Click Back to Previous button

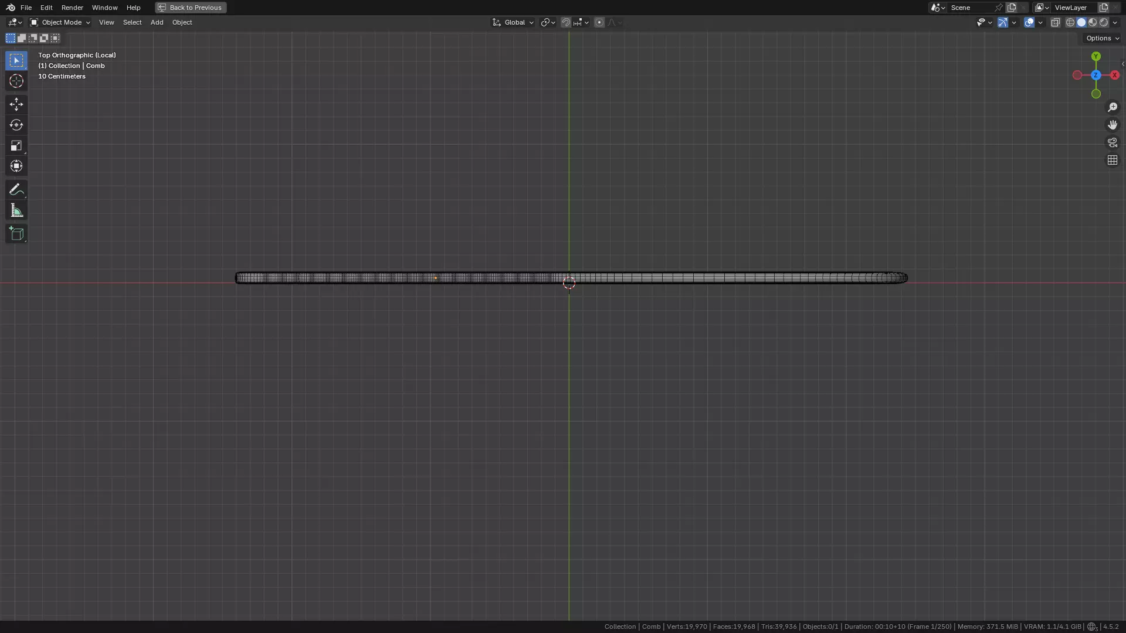click(x=191, y=8)
